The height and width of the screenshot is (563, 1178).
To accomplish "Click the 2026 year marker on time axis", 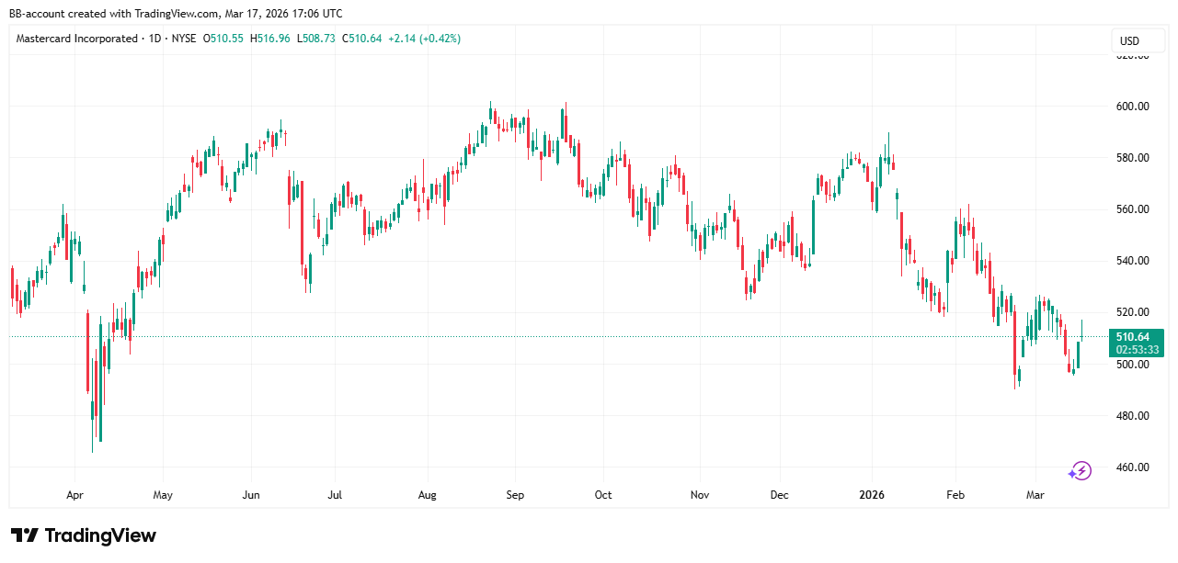I will pyautogui.click(x=871, y=495).
